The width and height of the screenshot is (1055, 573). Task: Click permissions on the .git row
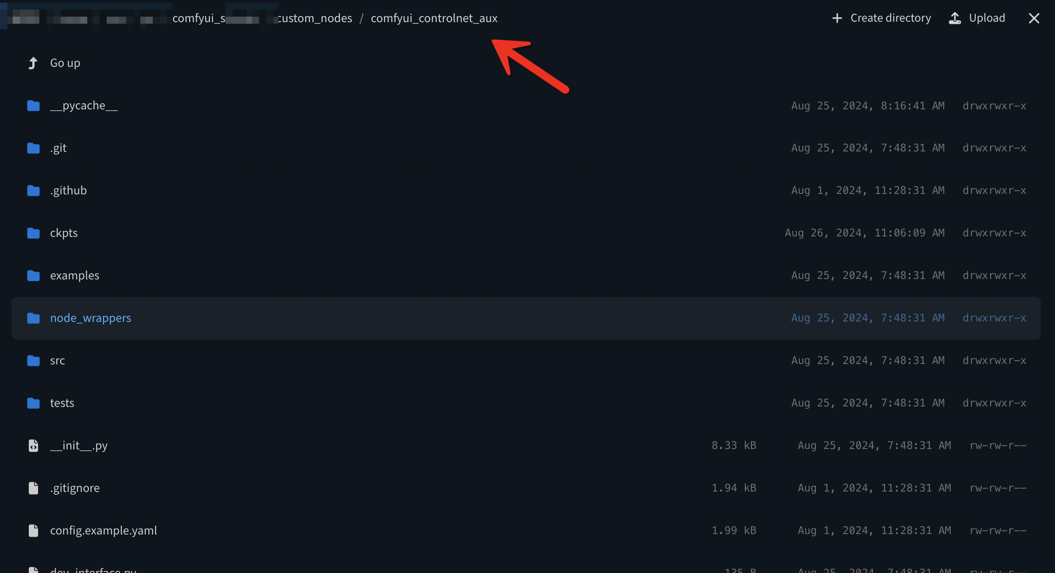994,148
